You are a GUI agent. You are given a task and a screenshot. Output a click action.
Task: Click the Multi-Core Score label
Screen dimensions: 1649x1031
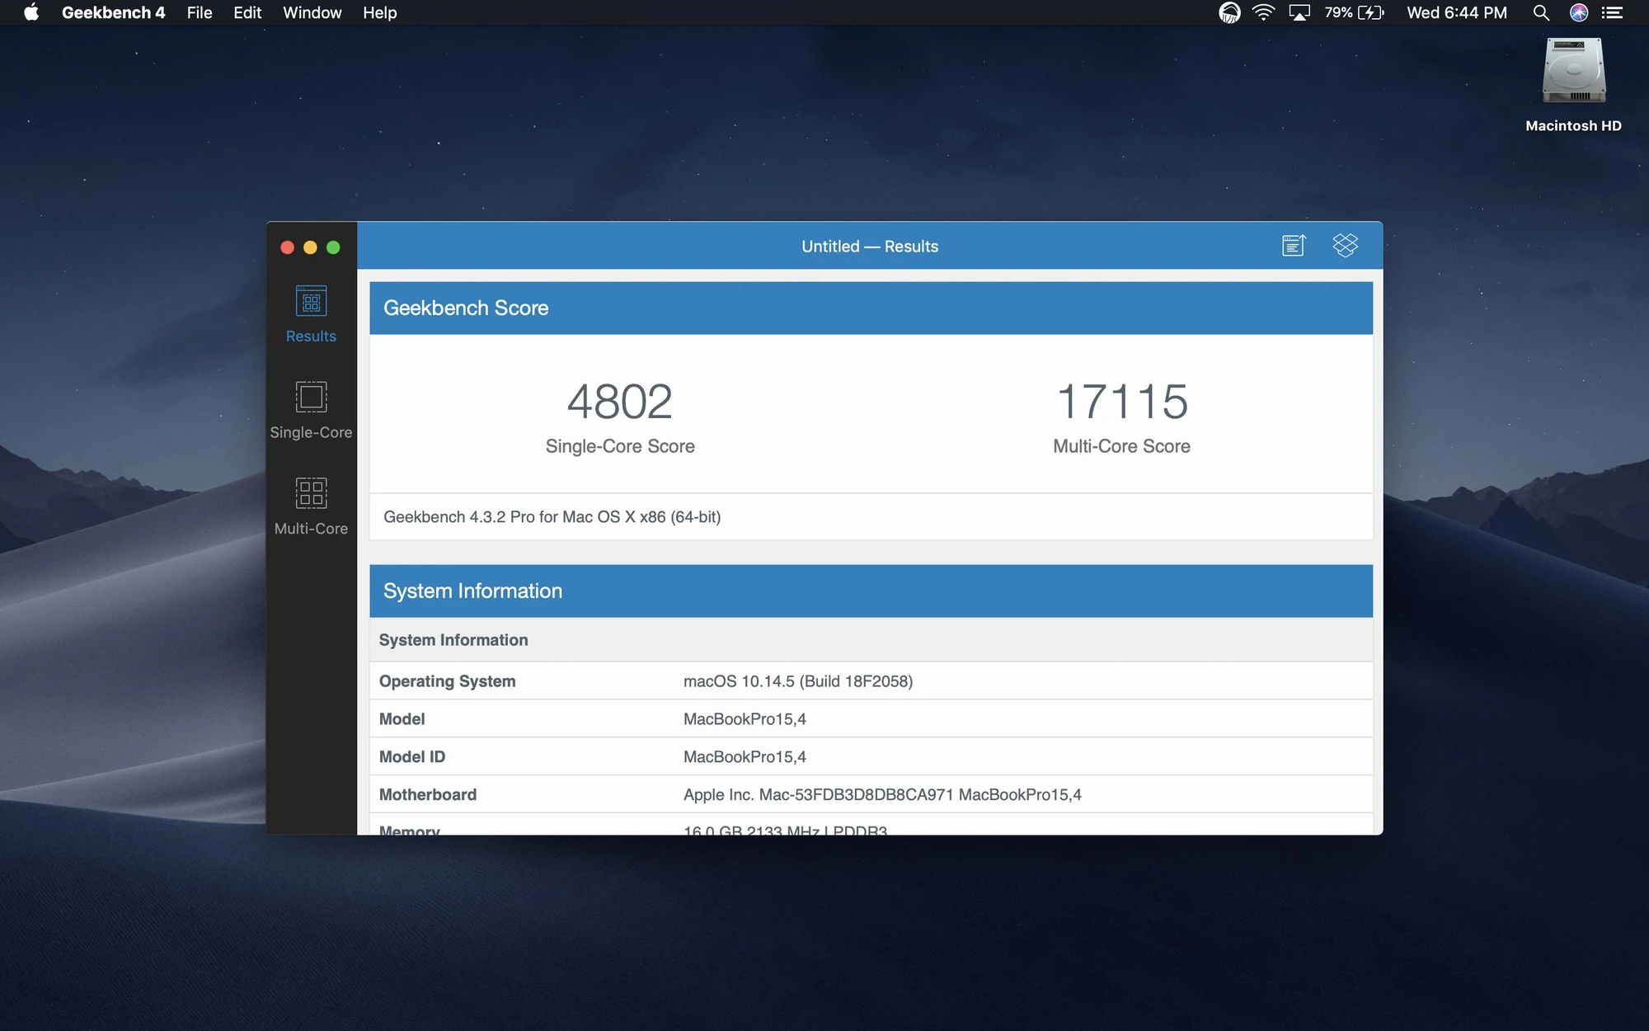[1121, 446]
